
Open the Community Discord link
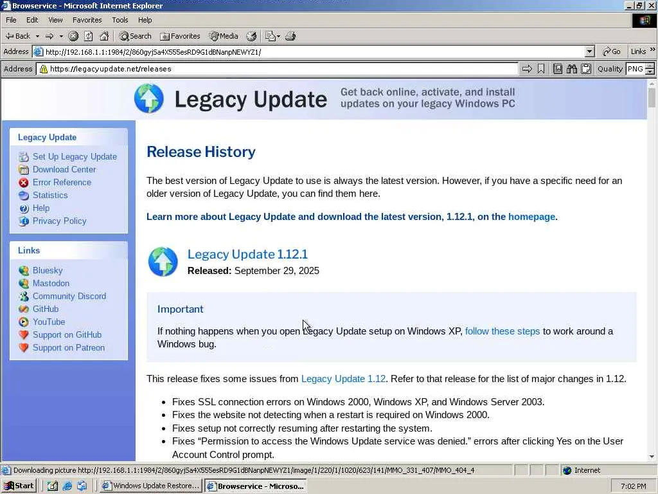pos(69,296)
